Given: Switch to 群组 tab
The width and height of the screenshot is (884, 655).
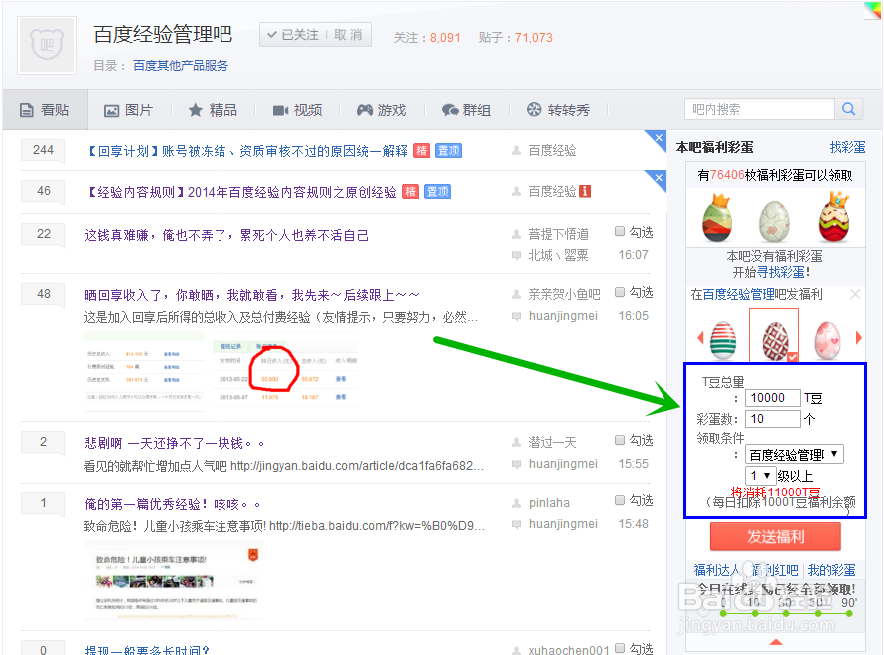Looking at the screenshot, I should click(466, 110).
